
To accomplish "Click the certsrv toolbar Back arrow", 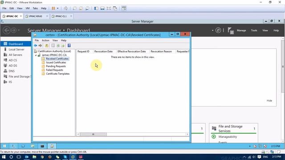I will (x=36, y=45).
